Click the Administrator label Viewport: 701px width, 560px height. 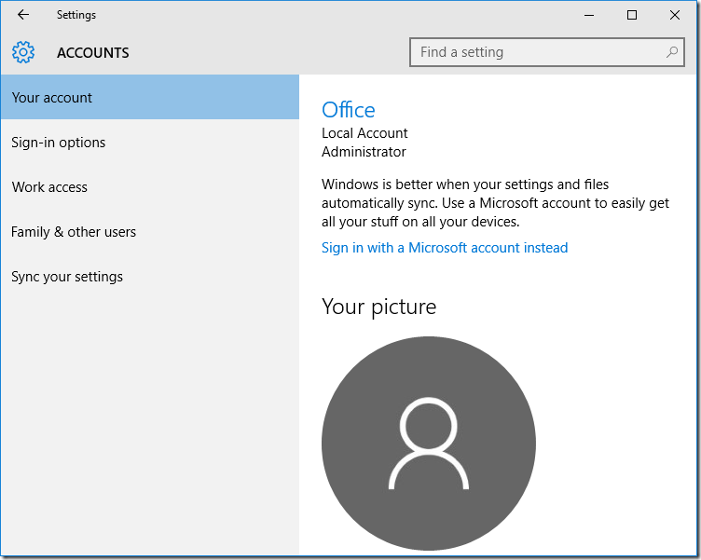[x=364, y=152]
